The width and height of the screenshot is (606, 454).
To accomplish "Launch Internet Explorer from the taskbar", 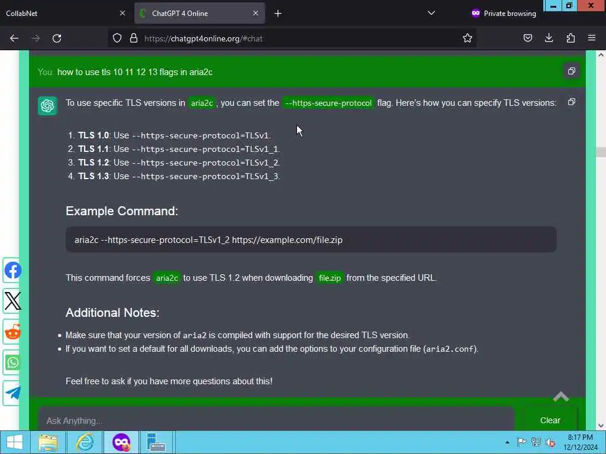I will [85, 442].
